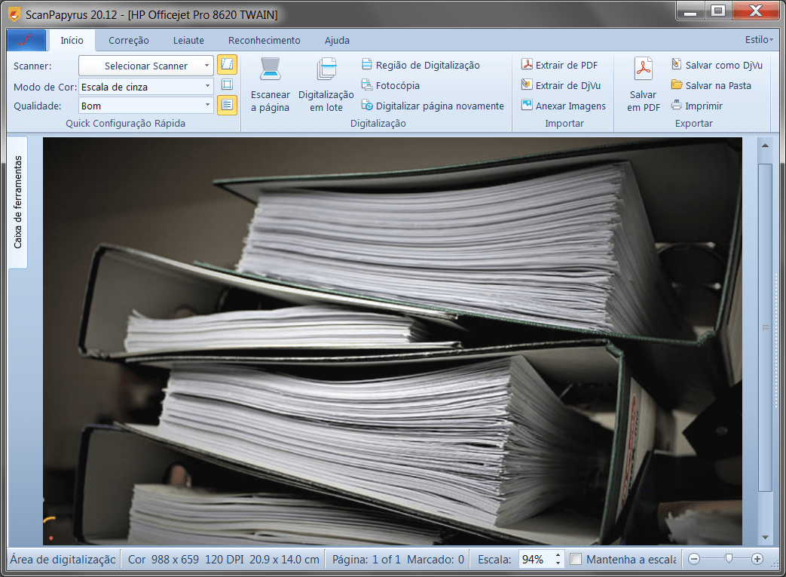The image size is (786, 577).
Task: Toggle the top quick-setting icon beside Scanner
Action: 227,65
